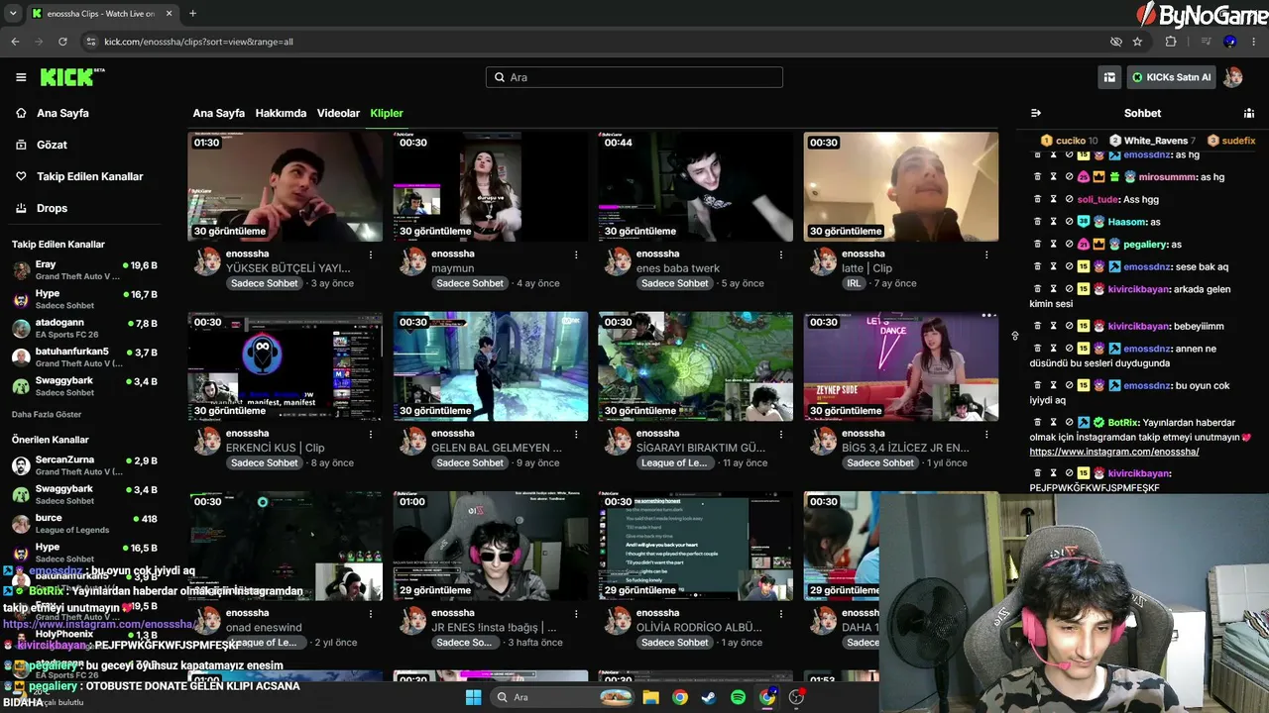Screen dimensions: 1269x713
Task: Click IRL tag under latte clip
Action: point(854,283)
